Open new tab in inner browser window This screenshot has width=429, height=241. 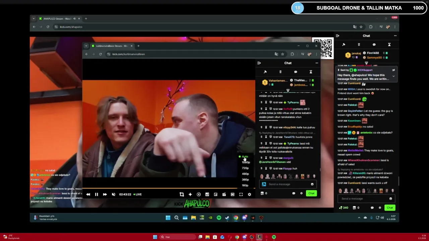tap(138, 46)
